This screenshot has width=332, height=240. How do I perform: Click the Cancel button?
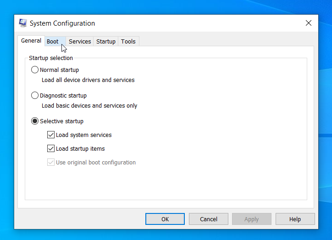(x=209, y=219)
